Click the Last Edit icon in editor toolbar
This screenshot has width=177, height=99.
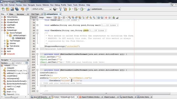[x=56, y=18]
